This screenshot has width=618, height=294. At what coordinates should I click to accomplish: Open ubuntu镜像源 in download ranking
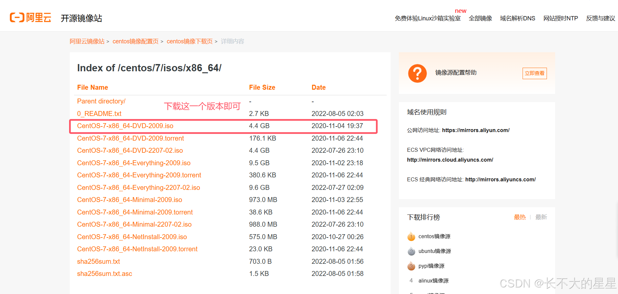(x=435, y=251)
